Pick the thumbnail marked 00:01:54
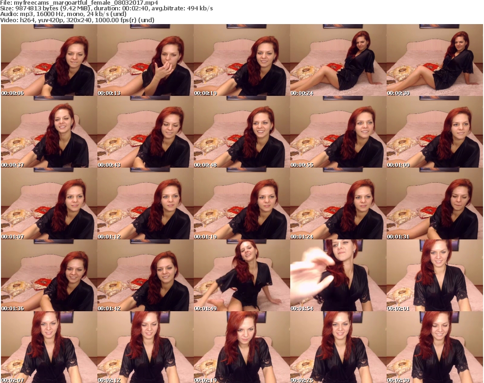Viewport: 484px width, 383px height. coord(338,275)
